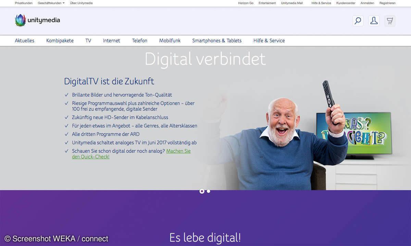The image size is (411, 246).
Task: Click text 'Zukünftig neue HD-Sender im Kabelanschluss'
Action: tap(120, 117)
